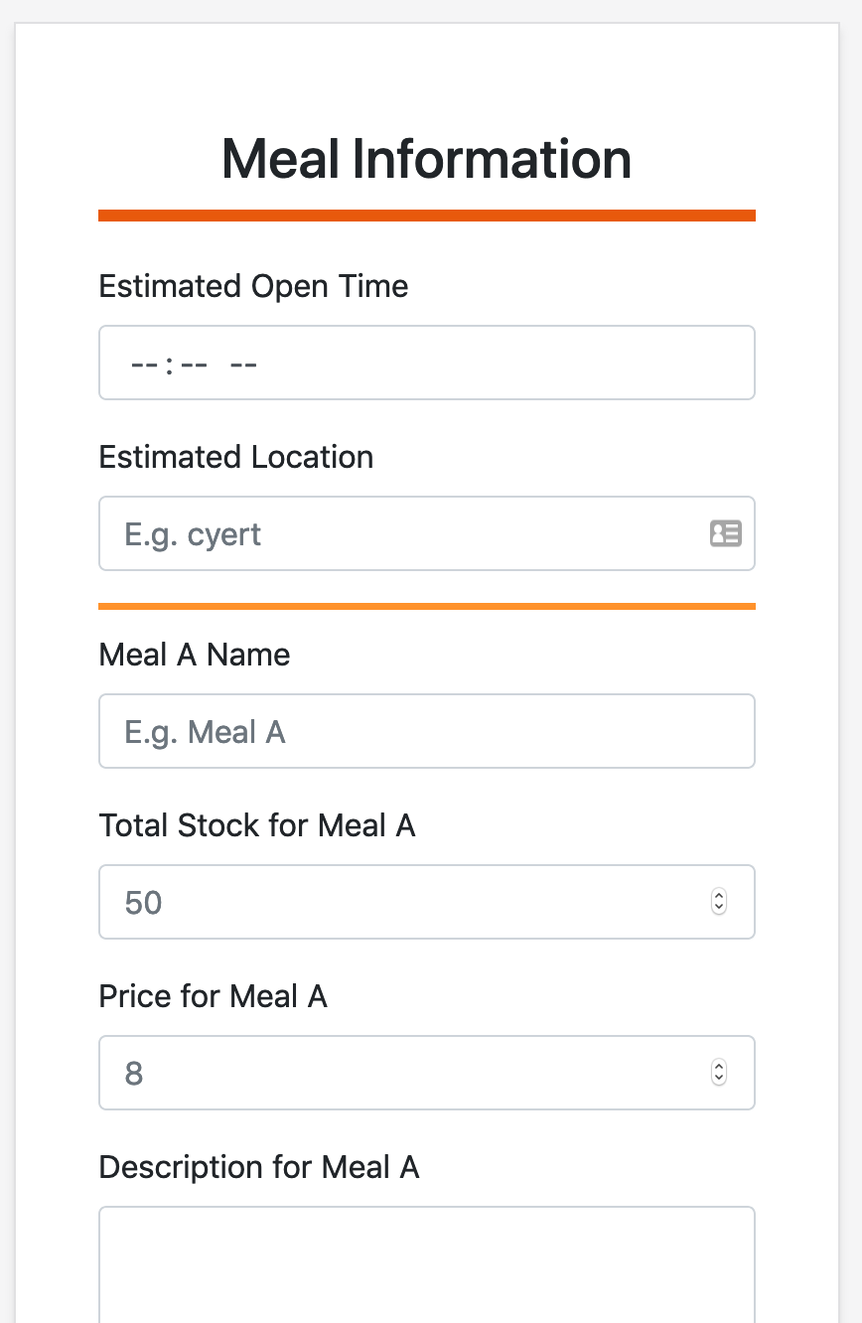The image size is (862, 1323).
Task: Click the 'Description for Meal A' label
Action: [x=259, y=1167]
